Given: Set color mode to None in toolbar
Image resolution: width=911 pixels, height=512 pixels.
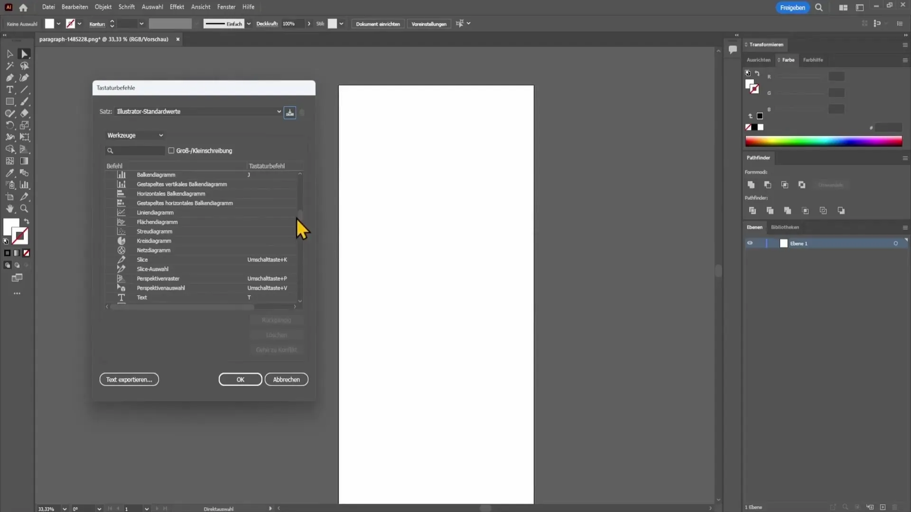Looking at the screenshot, I should (27, 253).
